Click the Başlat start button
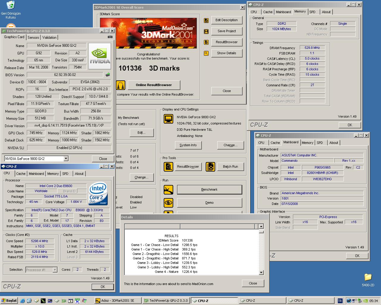 [9, 301]
